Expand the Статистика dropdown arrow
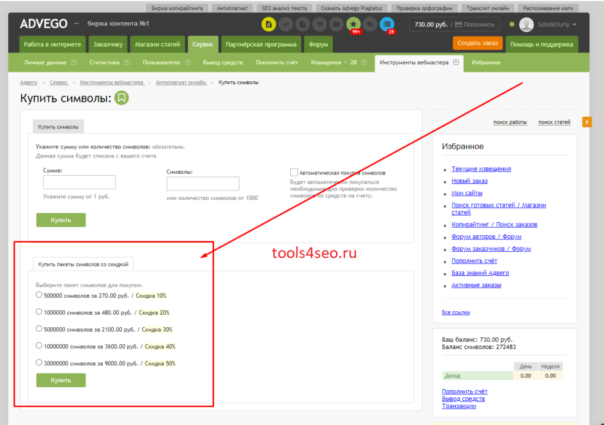 coord(127,62)
